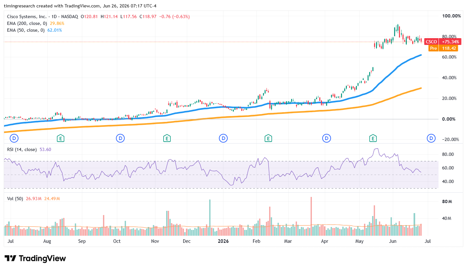Click the dividend D marker above Apr
The image size is (467, 270).
click(326, 138)
